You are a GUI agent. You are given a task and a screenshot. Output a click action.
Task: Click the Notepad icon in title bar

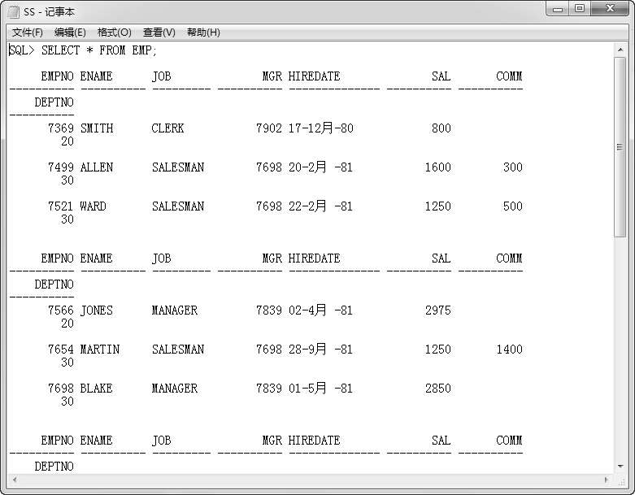(x=14, y=11)
